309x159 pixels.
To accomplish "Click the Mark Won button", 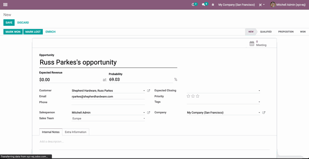I will 13,32.
